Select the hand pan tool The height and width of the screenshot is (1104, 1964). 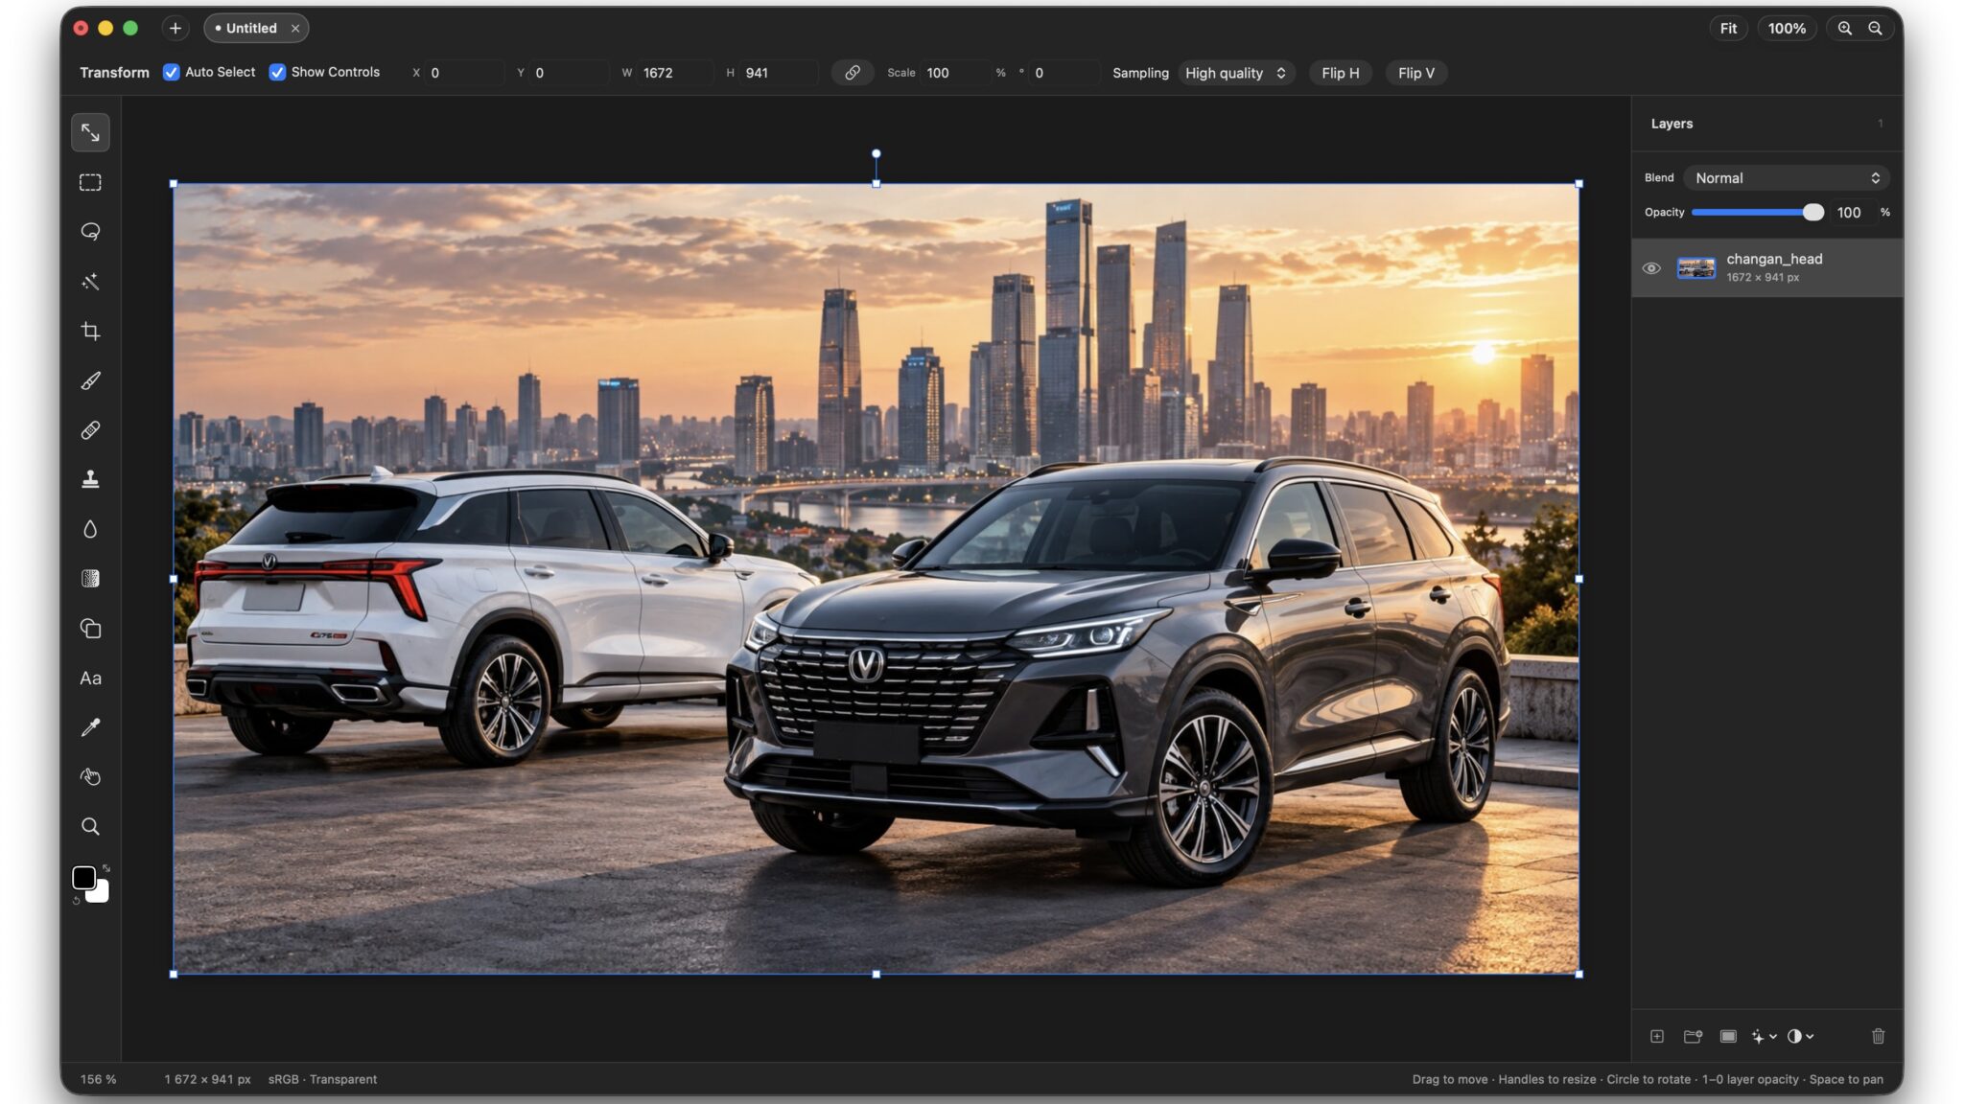click(x=90, y=777)
